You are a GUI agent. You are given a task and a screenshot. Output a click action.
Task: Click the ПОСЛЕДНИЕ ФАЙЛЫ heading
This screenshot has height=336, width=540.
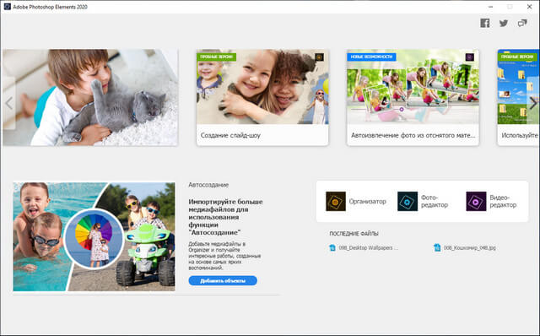[x=354, y=234]
